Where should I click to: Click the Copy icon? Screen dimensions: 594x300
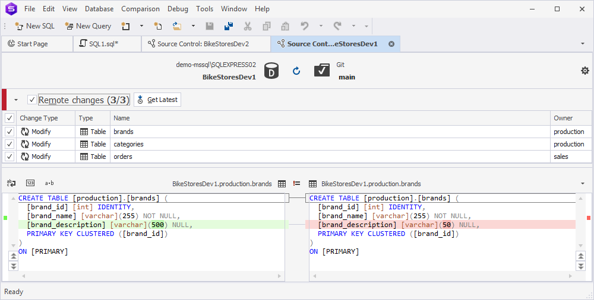tap(266, 26)
